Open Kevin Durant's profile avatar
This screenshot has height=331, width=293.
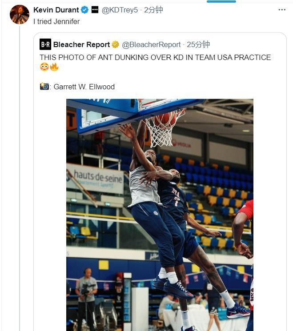[x=19, y=14]
